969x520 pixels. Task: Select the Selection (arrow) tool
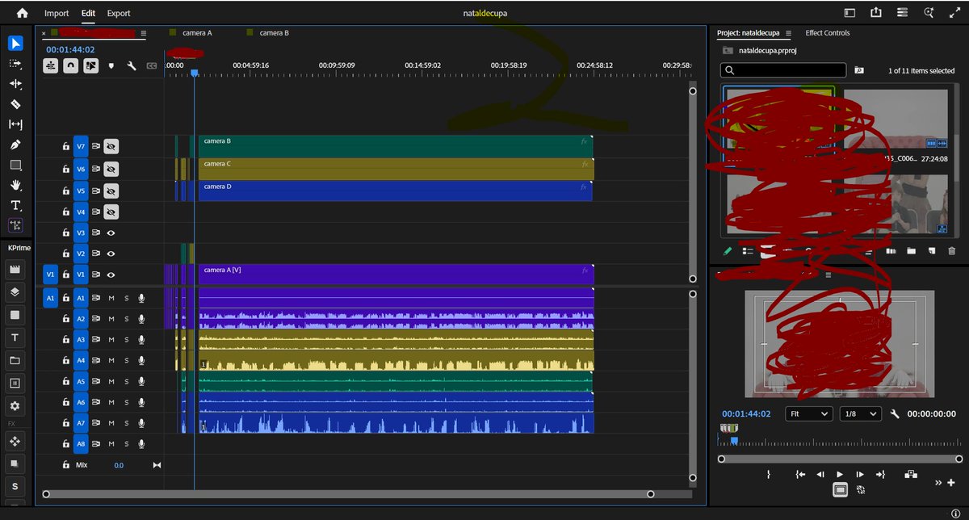(x=15, y=43)
